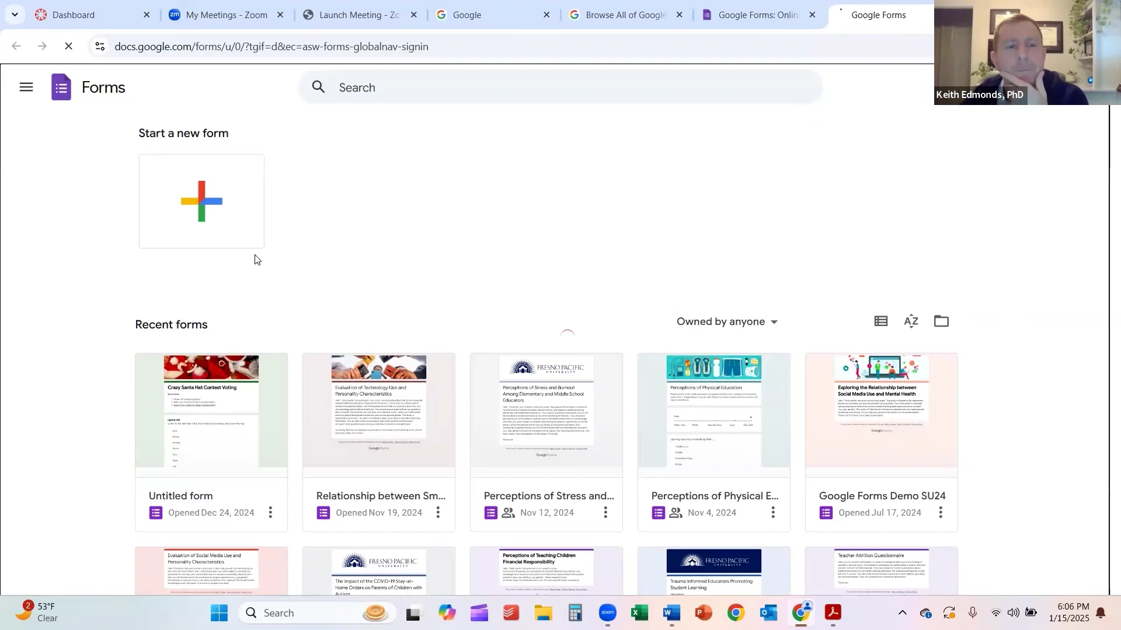This screenshot has height=630, width=1121.
Task: Open more options on Untitled form card
Action: (x=270, y=512)
